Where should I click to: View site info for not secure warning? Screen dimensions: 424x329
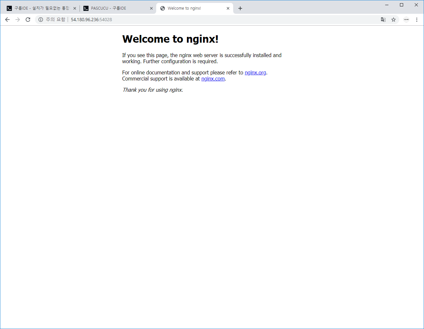[x=52, y=20]
